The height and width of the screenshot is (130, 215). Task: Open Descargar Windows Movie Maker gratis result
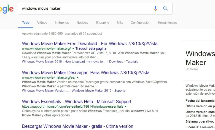[77, 126]
